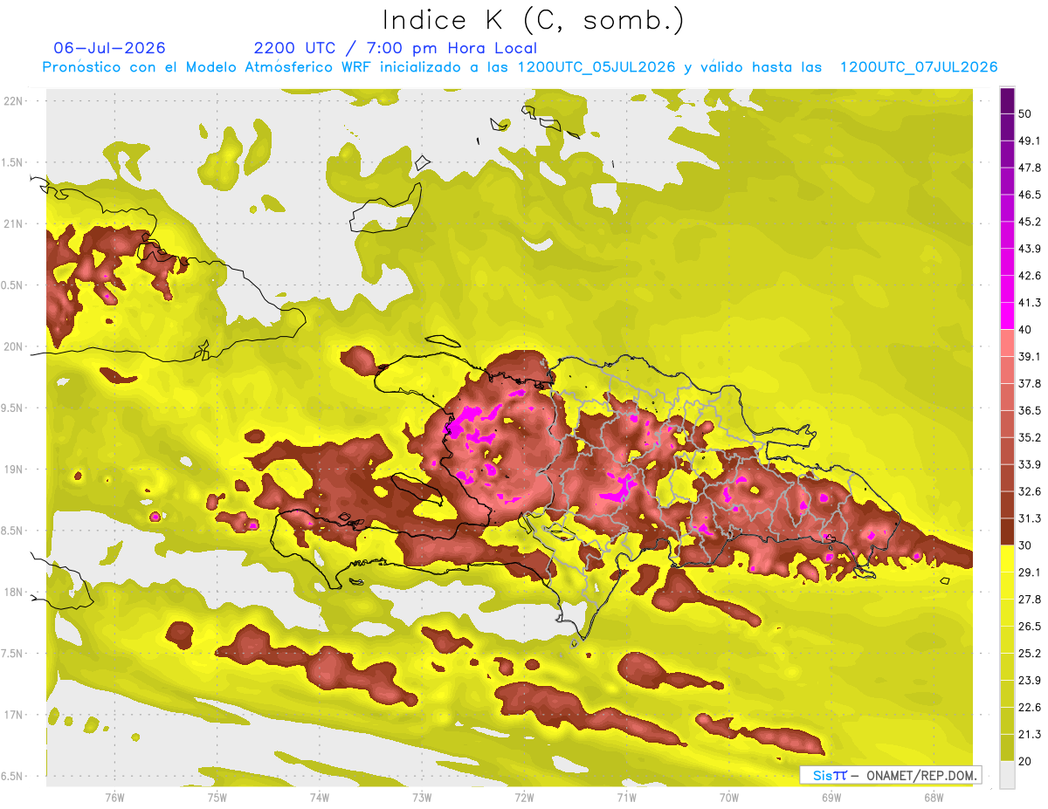Click the legend value '50'
The height and width of the screenshot is (809, 1048).
[1024, 113]
